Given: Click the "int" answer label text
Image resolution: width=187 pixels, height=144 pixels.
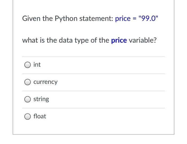Looking at the screenshot, I should tap(37, 65).
